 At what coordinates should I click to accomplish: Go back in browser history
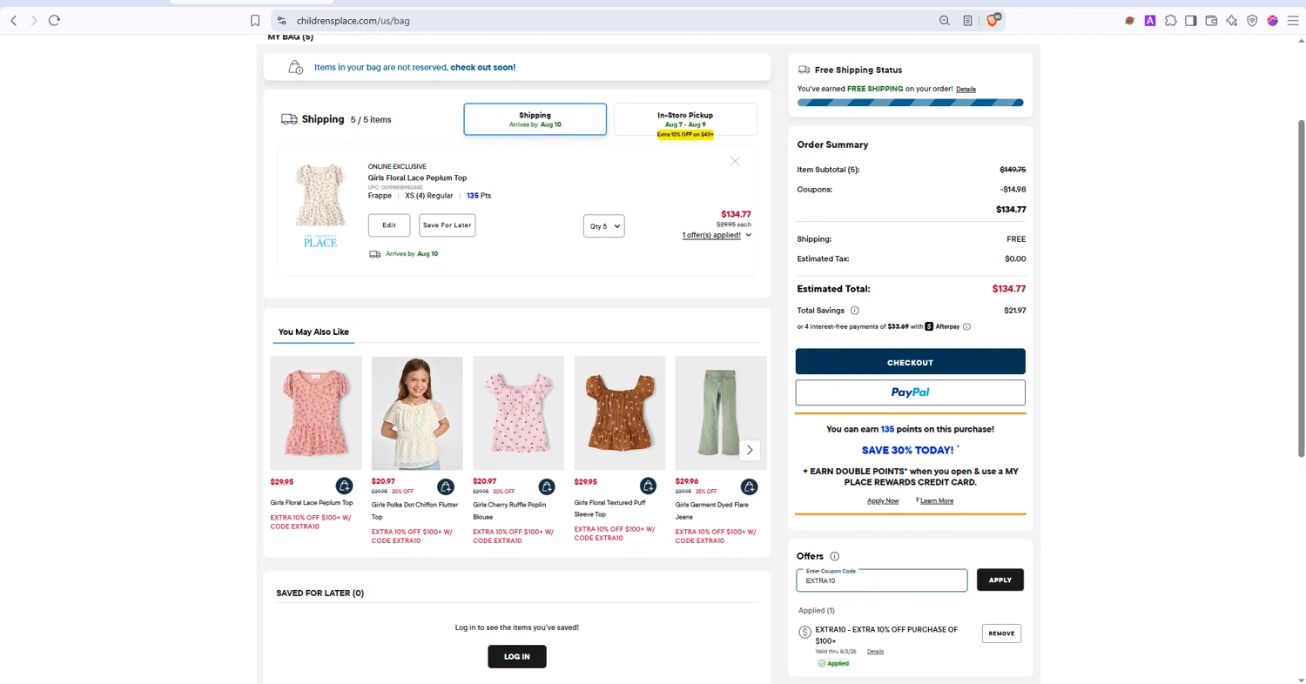[13, 20]
